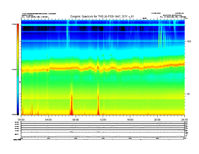The height and width of the screenshot is (154, 199).
Task: Click the vertical rainbow color scale bar
Action: click(18, 69)
